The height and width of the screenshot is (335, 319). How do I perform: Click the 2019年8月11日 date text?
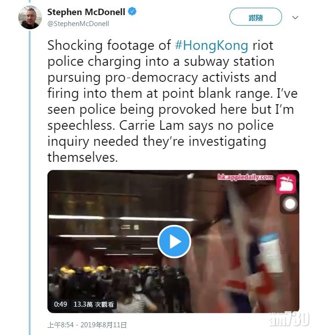[105, 325]
